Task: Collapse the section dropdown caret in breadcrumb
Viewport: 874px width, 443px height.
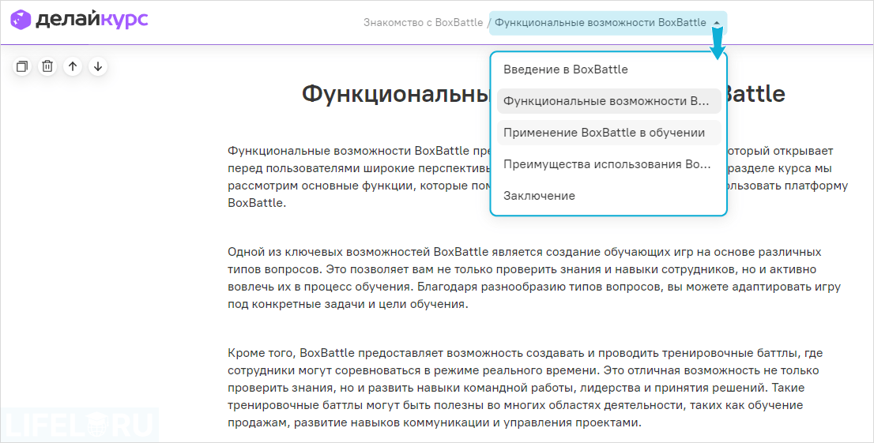Action: 717,23
